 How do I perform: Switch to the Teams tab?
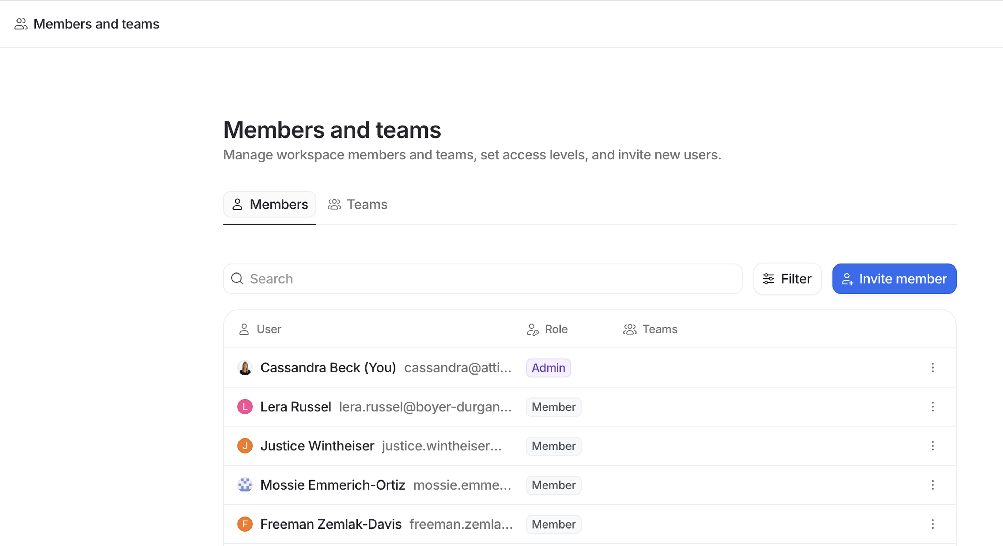[357, 204]
